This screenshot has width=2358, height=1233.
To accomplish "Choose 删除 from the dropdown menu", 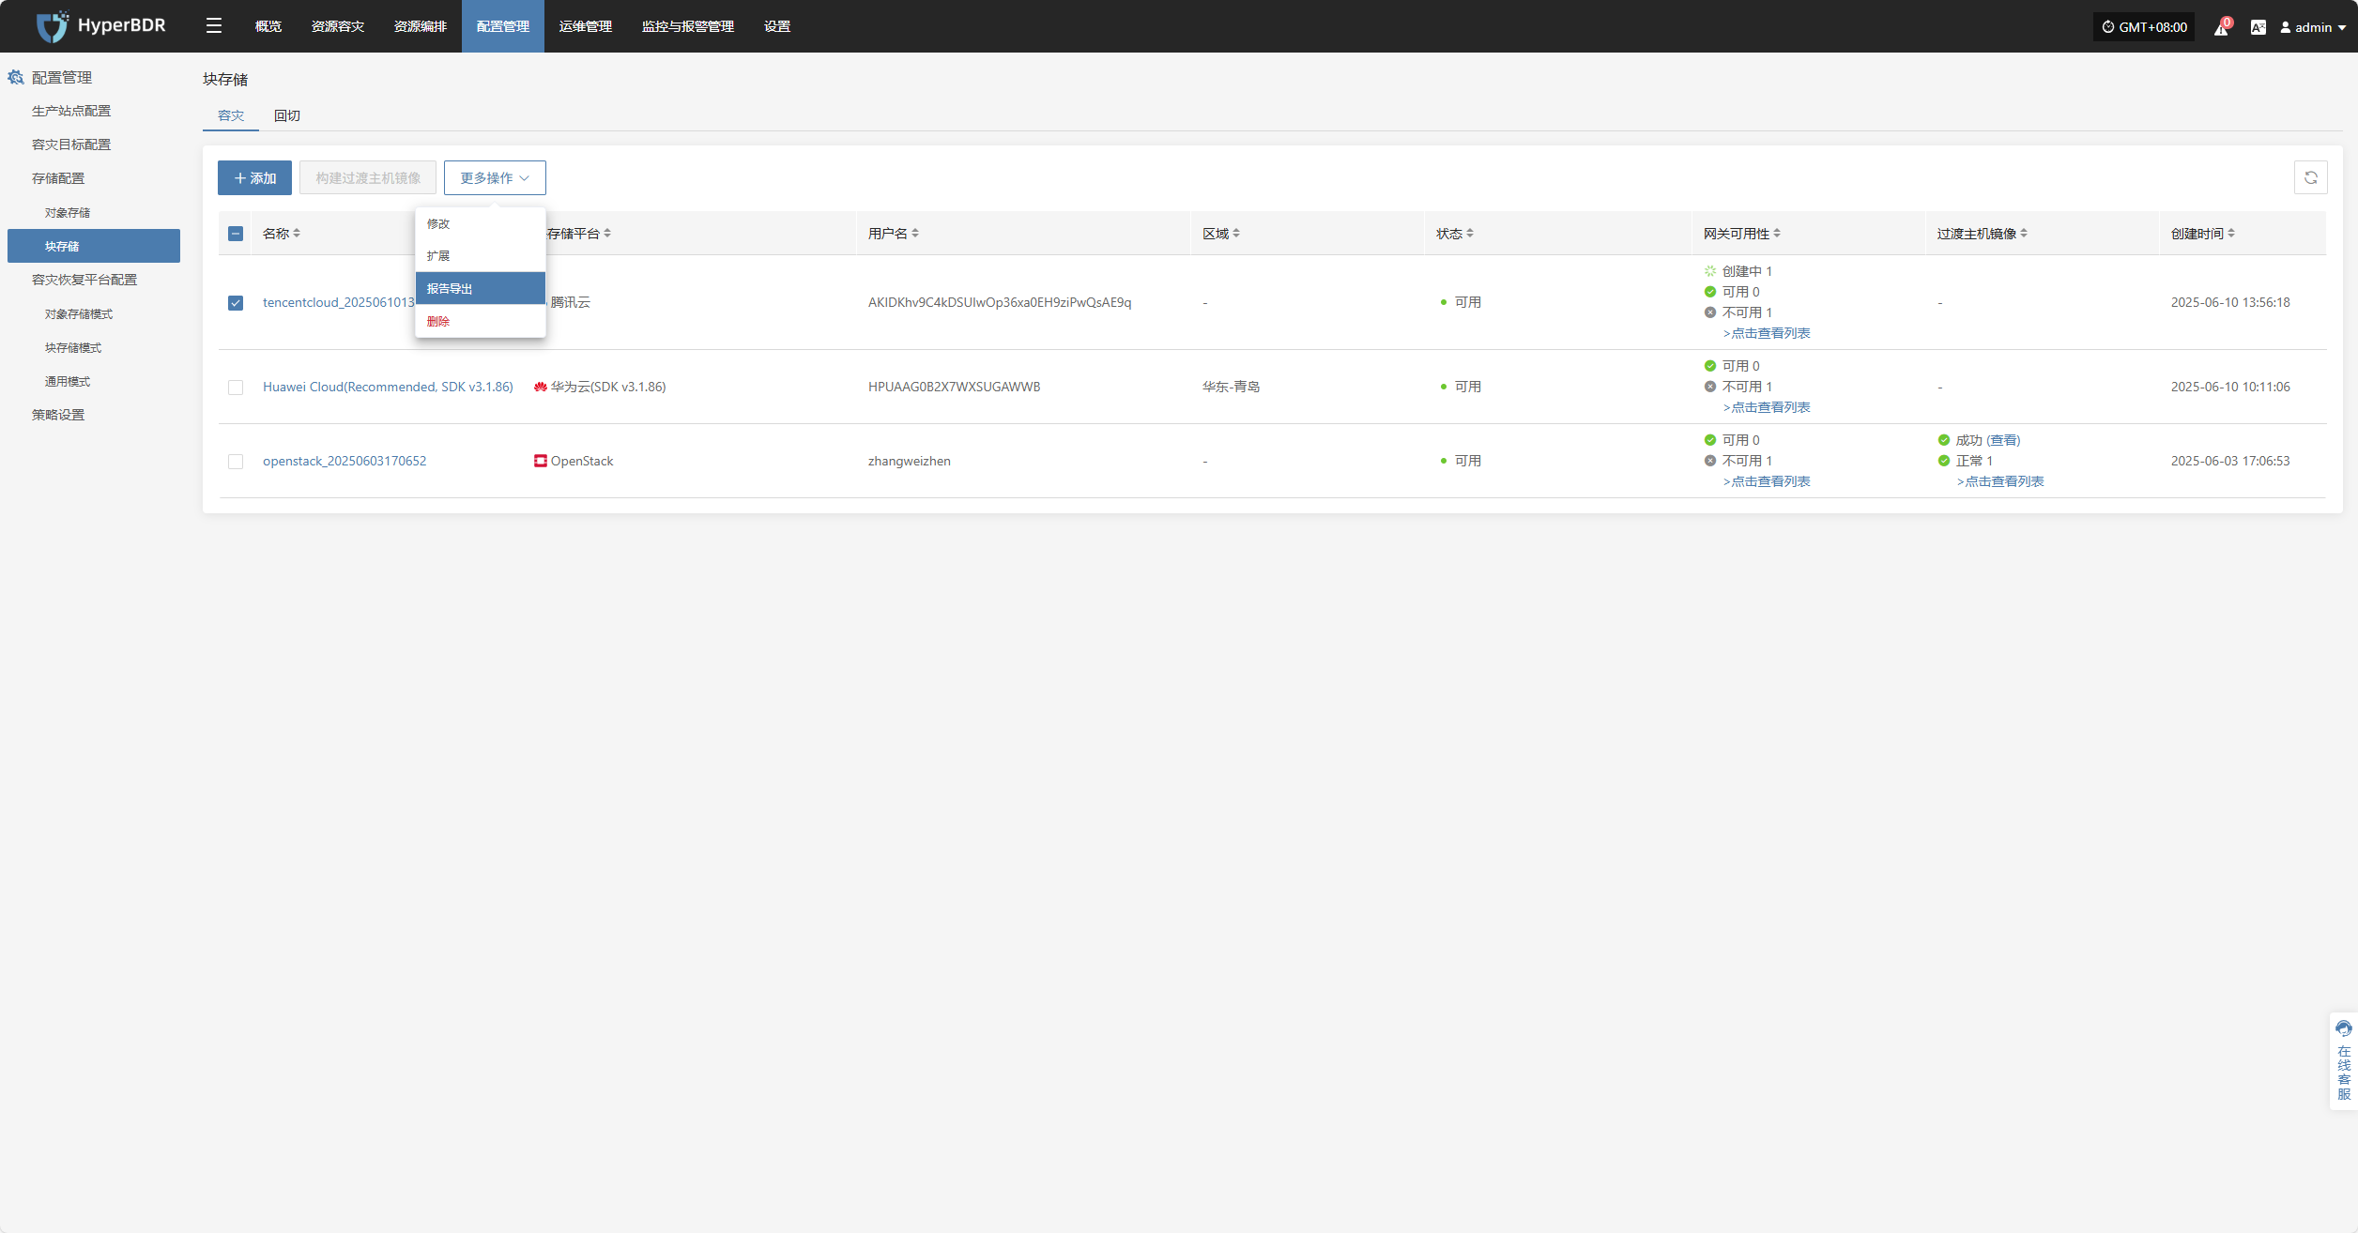I will coord(481,321).
